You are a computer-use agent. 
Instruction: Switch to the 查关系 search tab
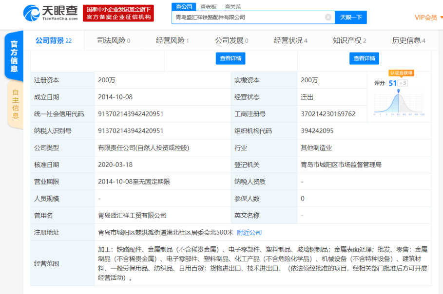(x=232, y=7)
